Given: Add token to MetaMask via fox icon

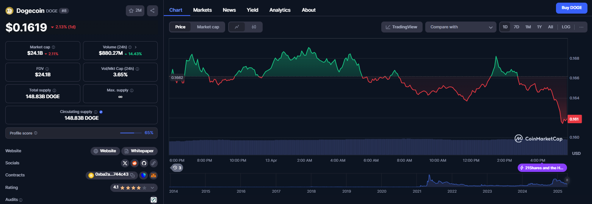Looking at the screenshot, I should (x=153, y=175).
